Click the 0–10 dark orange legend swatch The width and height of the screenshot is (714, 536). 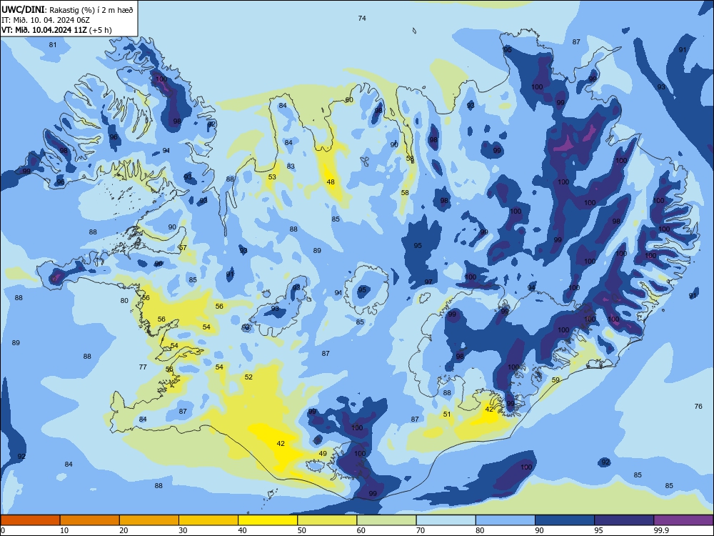[x=30, y=520]
